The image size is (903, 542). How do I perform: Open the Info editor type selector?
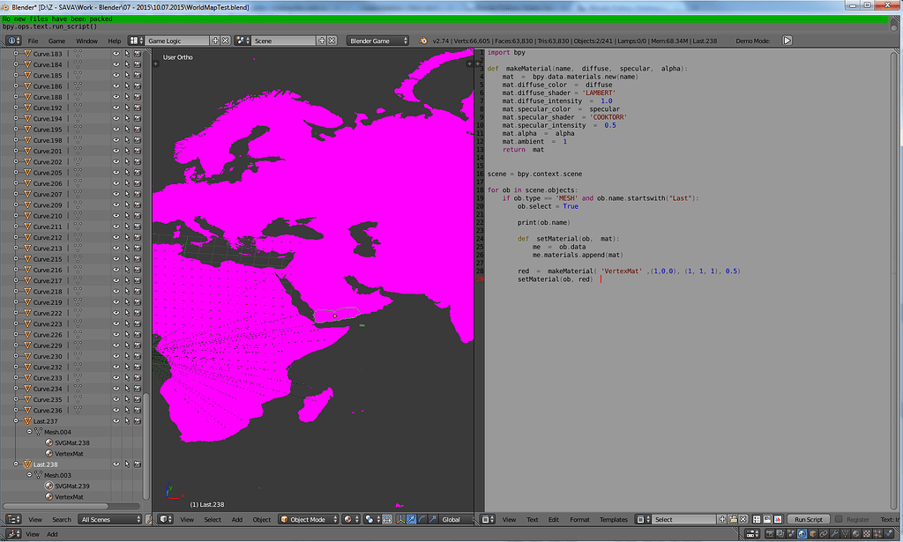tap(13, 41)
